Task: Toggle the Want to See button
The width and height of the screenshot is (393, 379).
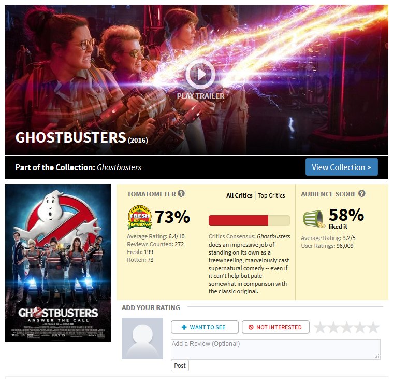Action: [205, 327]
